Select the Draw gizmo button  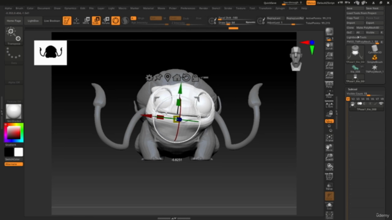coord(77,21)
